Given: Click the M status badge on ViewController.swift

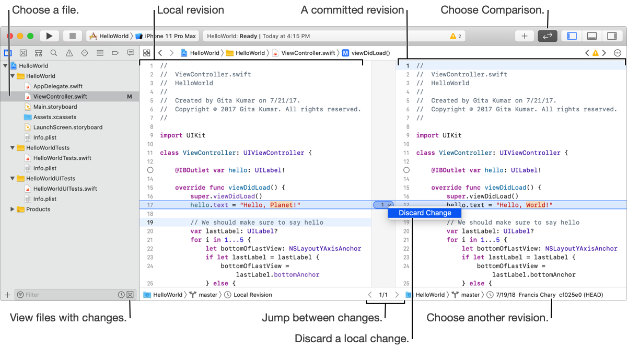Looking at the screenshot, I should [x=130, y=97].
